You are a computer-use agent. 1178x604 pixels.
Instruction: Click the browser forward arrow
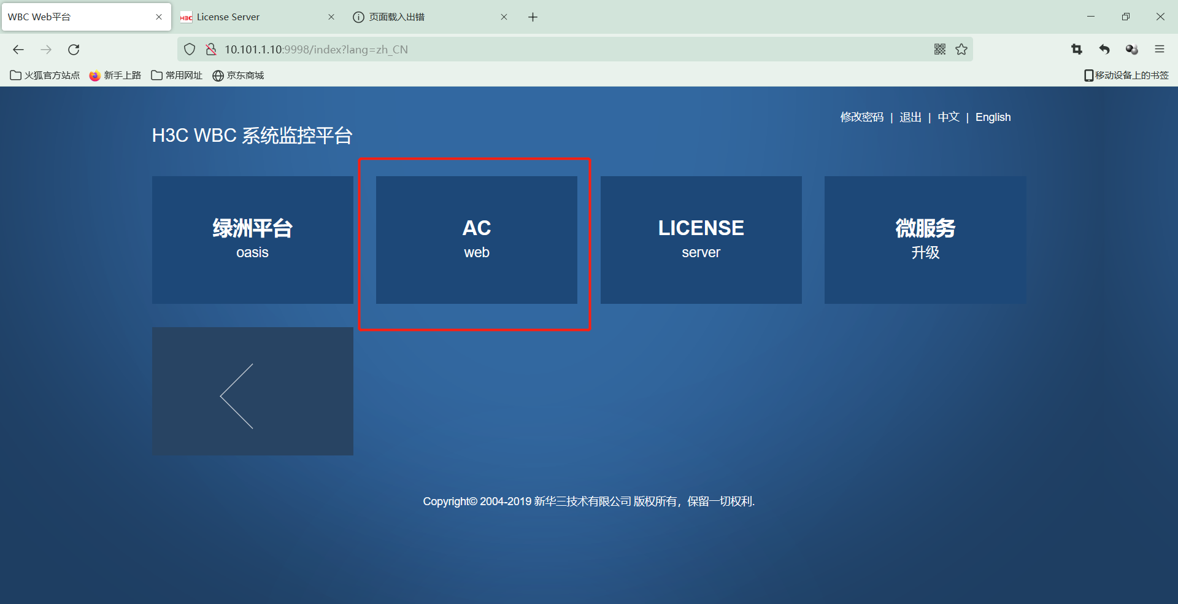[46, 50]
